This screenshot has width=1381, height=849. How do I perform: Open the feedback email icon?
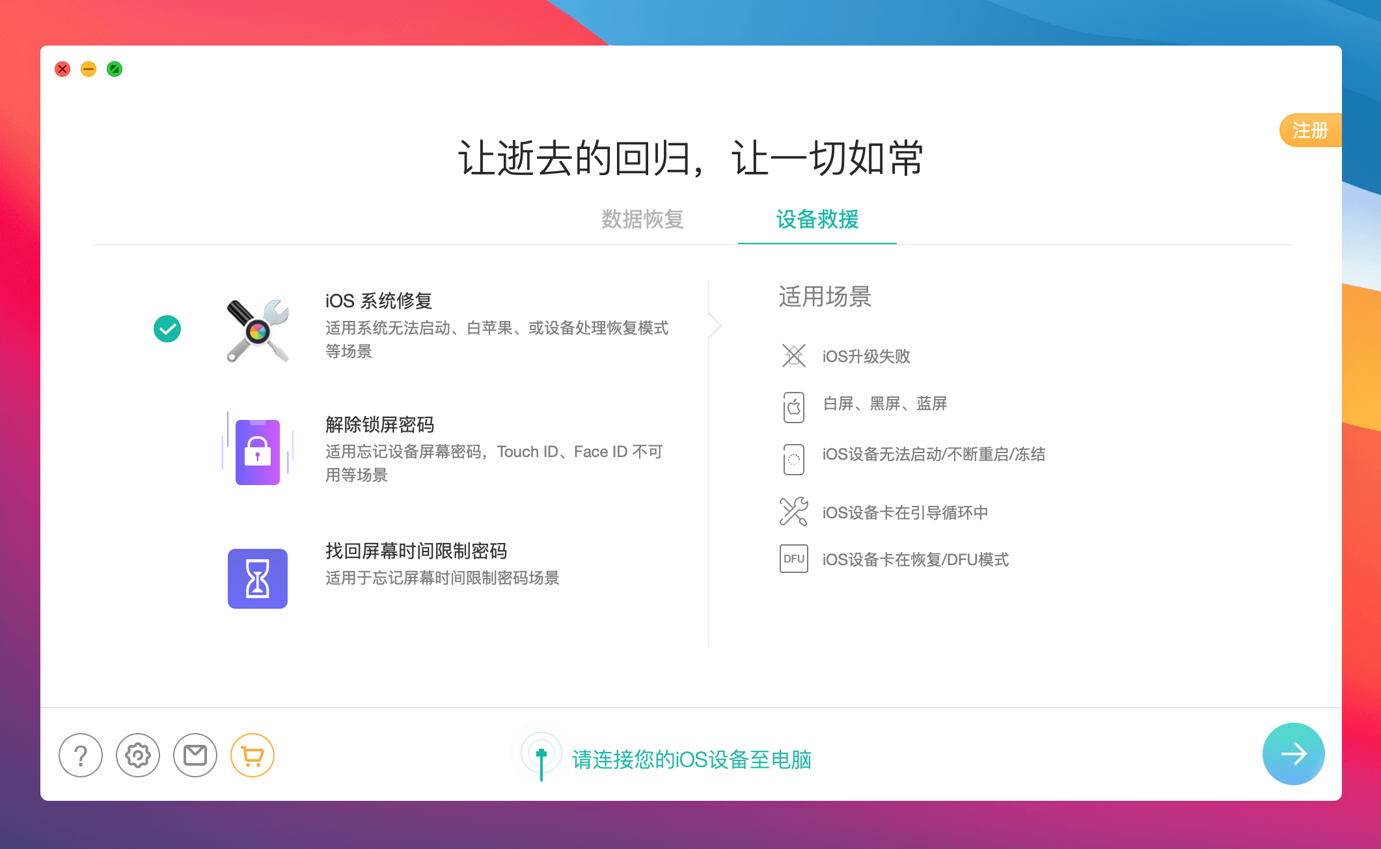tap(194, 755)
